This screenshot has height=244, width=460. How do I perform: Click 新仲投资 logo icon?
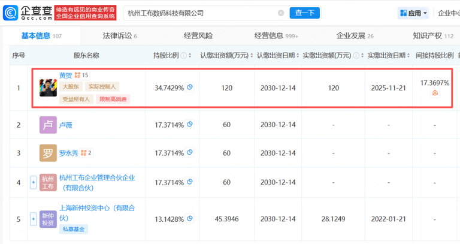click(48, 219)
